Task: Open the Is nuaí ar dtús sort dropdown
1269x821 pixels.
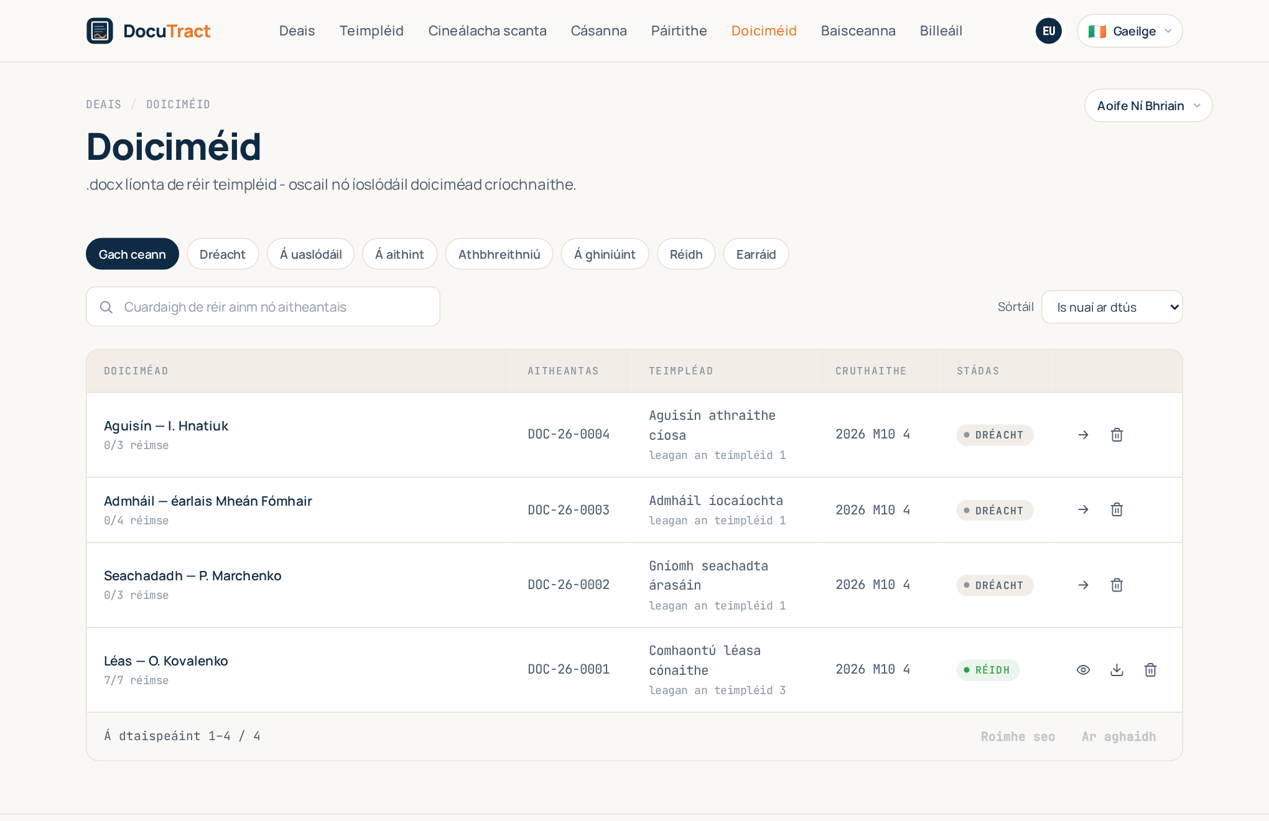Action: pos(1112,307)
